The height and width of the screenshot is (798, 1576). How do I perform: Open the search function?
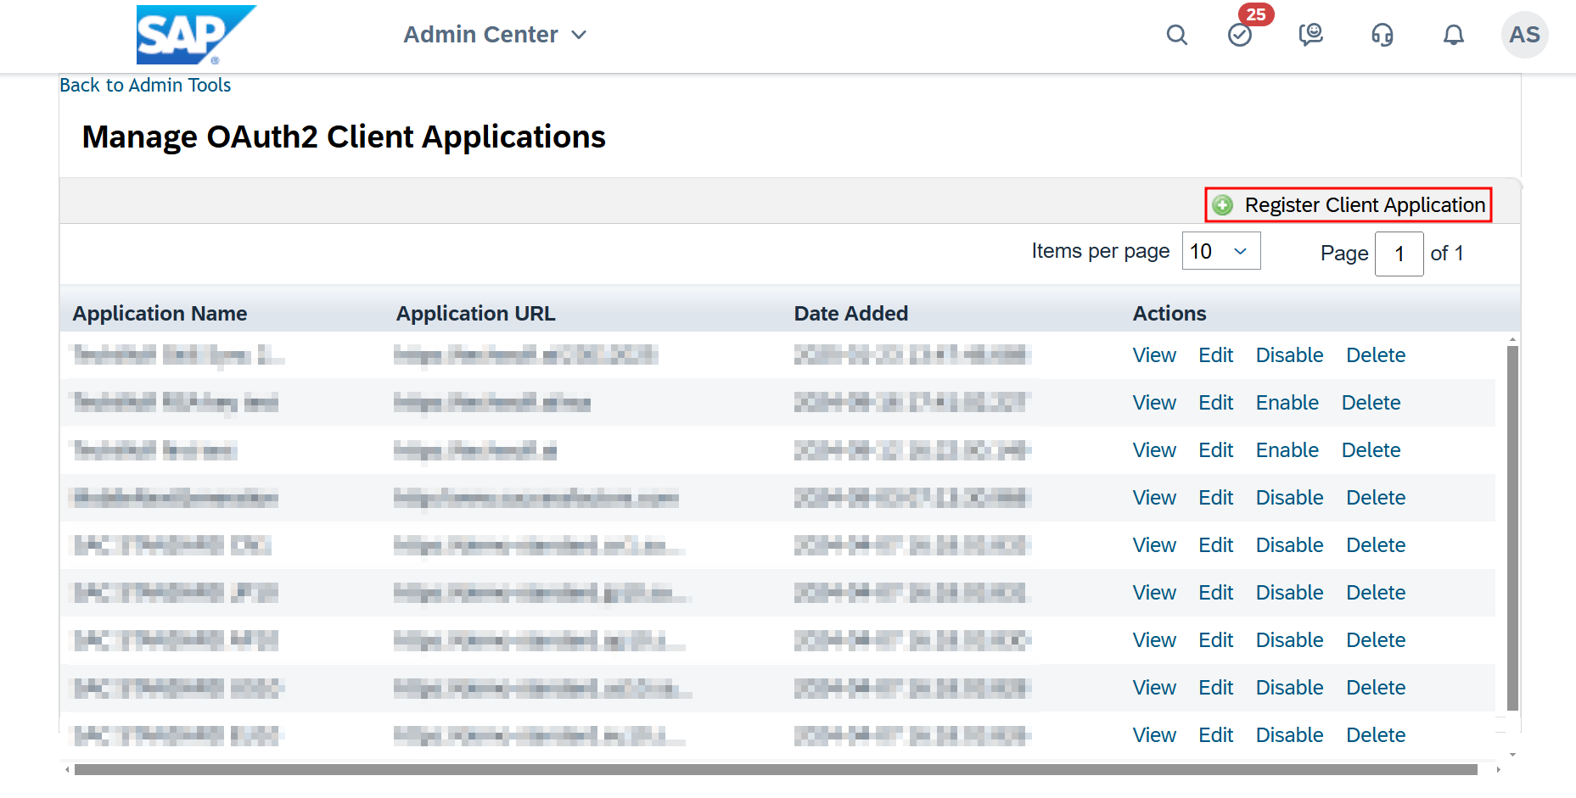pos(1176,35)
